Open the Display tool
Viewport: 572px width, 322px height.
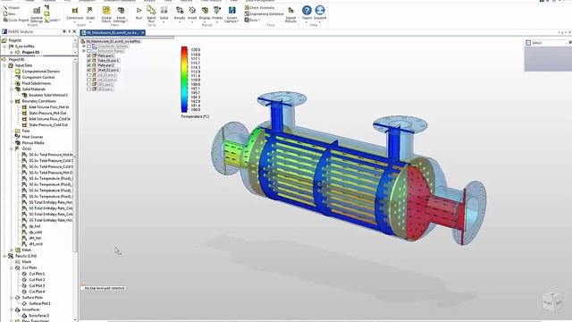coord(205,13)
